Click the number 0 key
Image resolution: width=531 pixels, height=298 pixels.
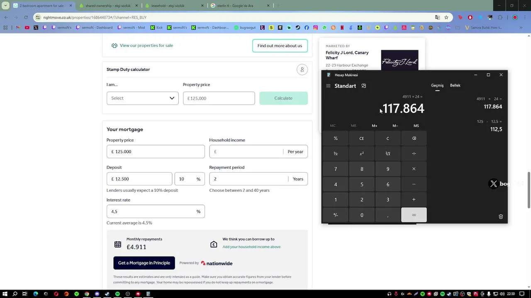point(362,215)
